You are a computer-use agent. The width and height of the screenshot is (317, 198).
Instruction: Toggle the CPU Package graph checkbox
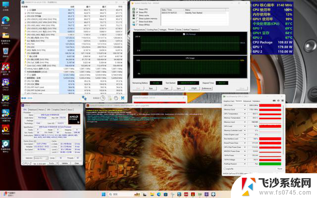click(184, 34)
